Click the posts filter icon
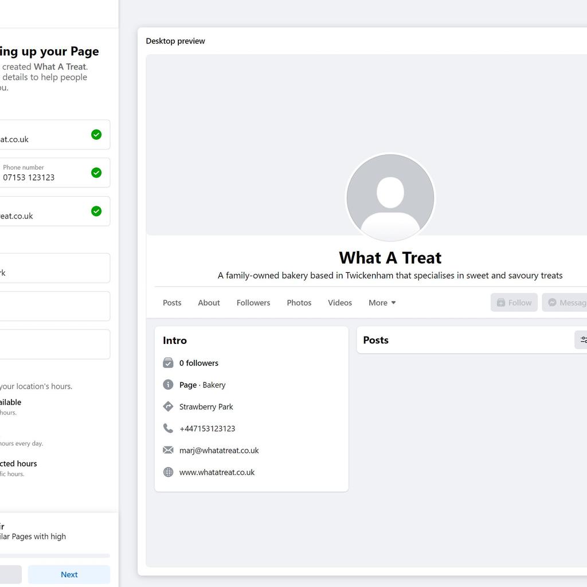Image resolution: width=587 pixels, height=587 pixels. click(x=582, y=340)
